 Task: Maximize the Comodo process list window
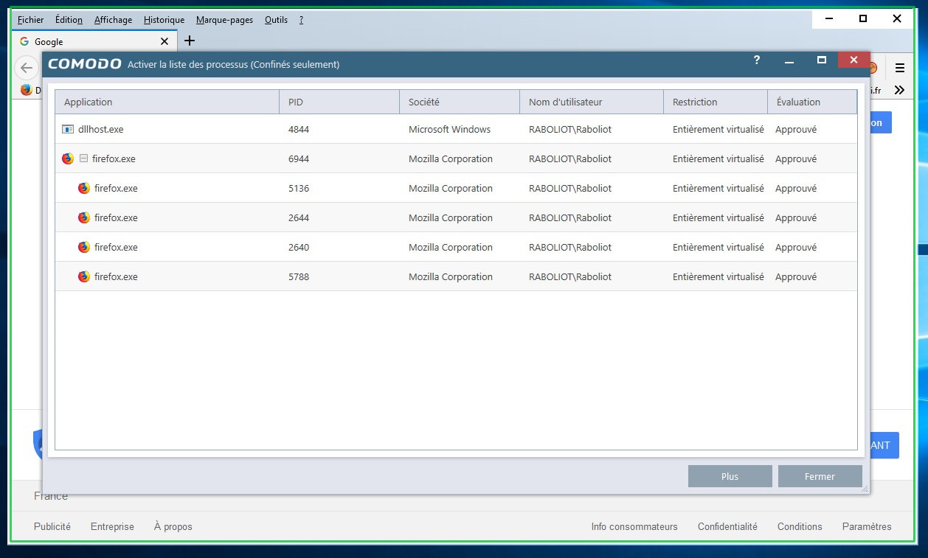[822, 60]
